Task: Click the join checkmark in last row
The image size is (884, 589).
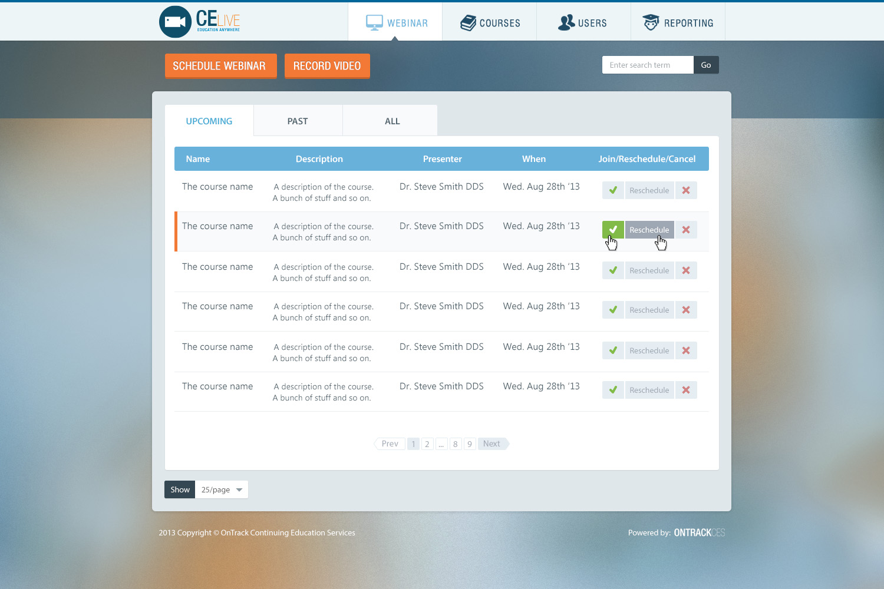Action: [613, 390]
